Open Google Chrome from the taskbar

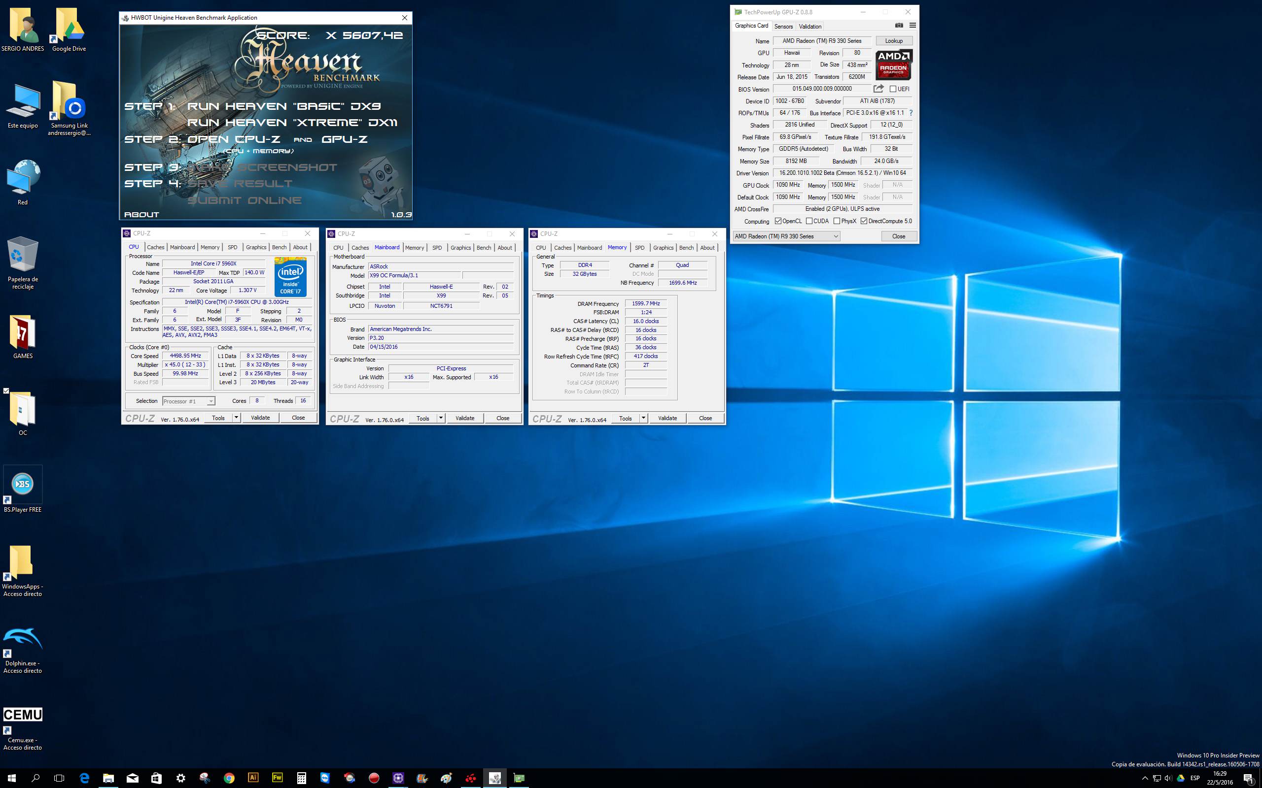click(x=229, y=778)
